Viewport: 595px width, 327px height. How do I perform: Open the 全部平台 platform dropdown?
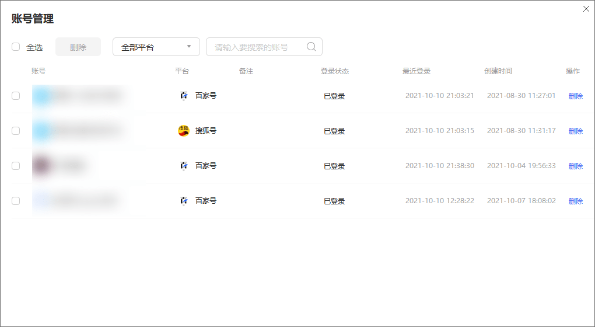(156, 47)
